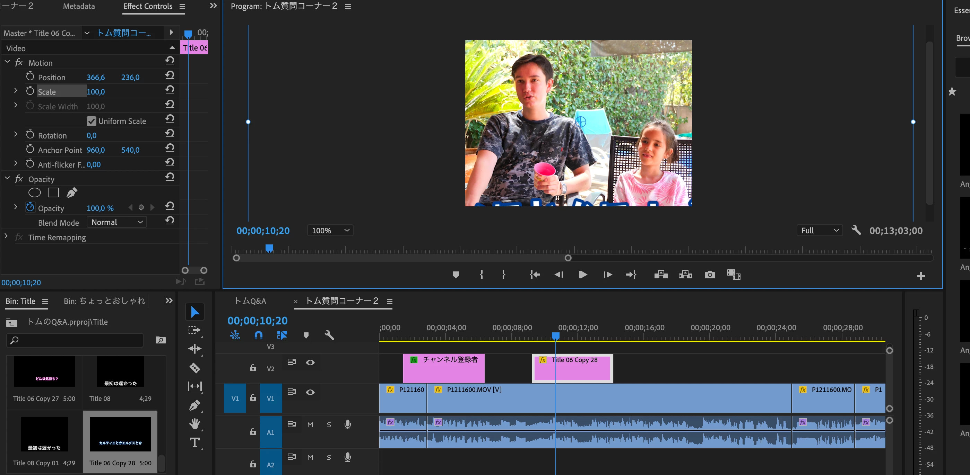Click Step Forward one frame button
The width and height of the screenshot is (970, 475).
607,275
